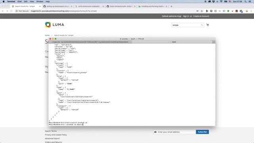This screenshot has width=254, height=143.
Task: Close the 'Search results for: simple' tab
Action: point(40,6)
